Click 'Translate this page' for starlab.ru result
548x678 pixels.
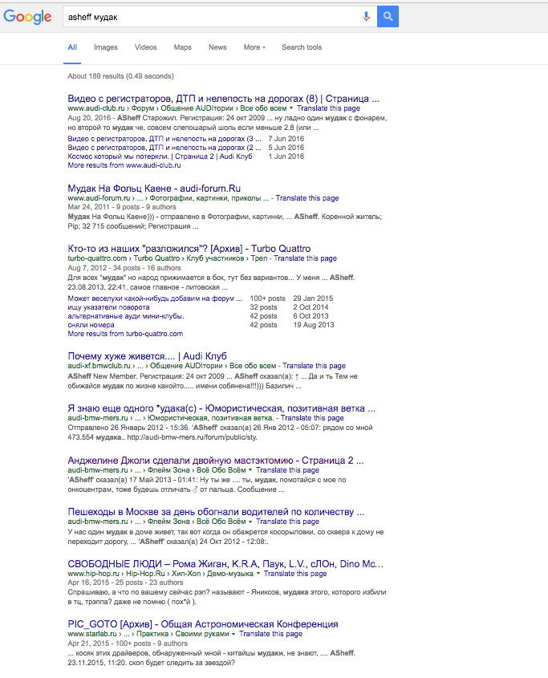pyautogui.click(x=270, y=634)
